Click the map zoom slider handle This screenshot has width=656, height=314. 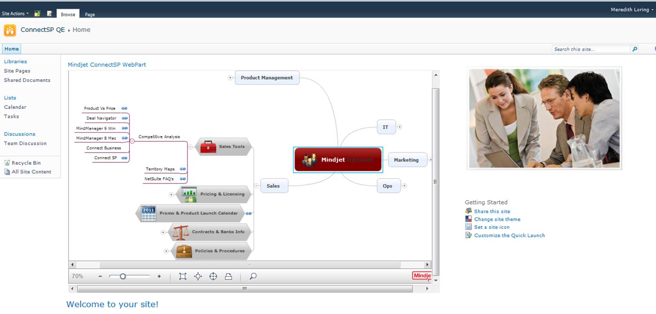point(123,276)
